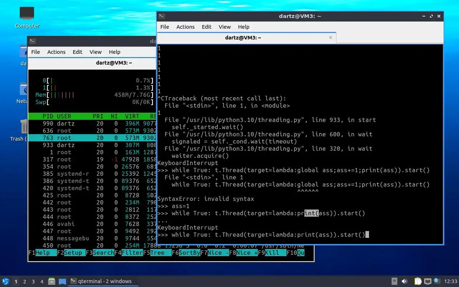
Task: Close the dartz@VM3: ~ tab with its X
Action: (331, 37)
